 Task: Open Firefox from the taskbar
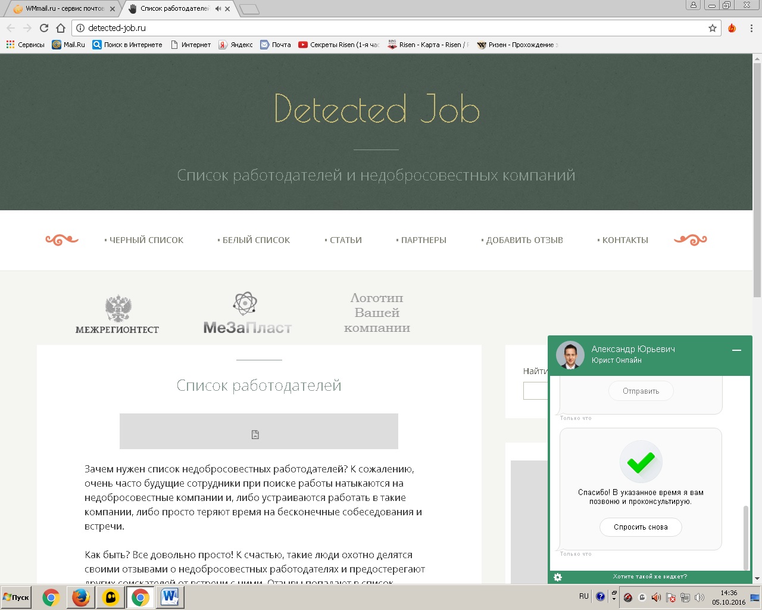80,597
